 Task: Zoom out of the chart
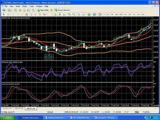(x=74, y=14)
